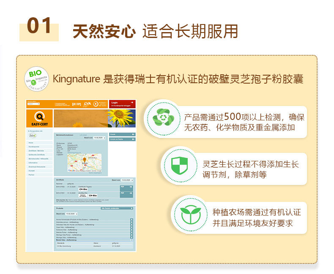This screenshot has height=274, width=334.
Task: Expand the Artemisia annua product row
Action: point(131,222)
